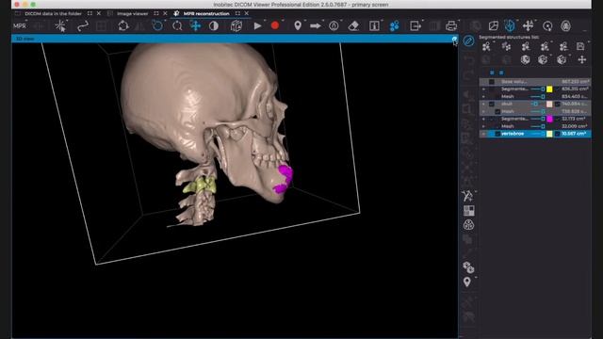
Task: Click the blue pencil edit icon
Action: coord(468,40)
